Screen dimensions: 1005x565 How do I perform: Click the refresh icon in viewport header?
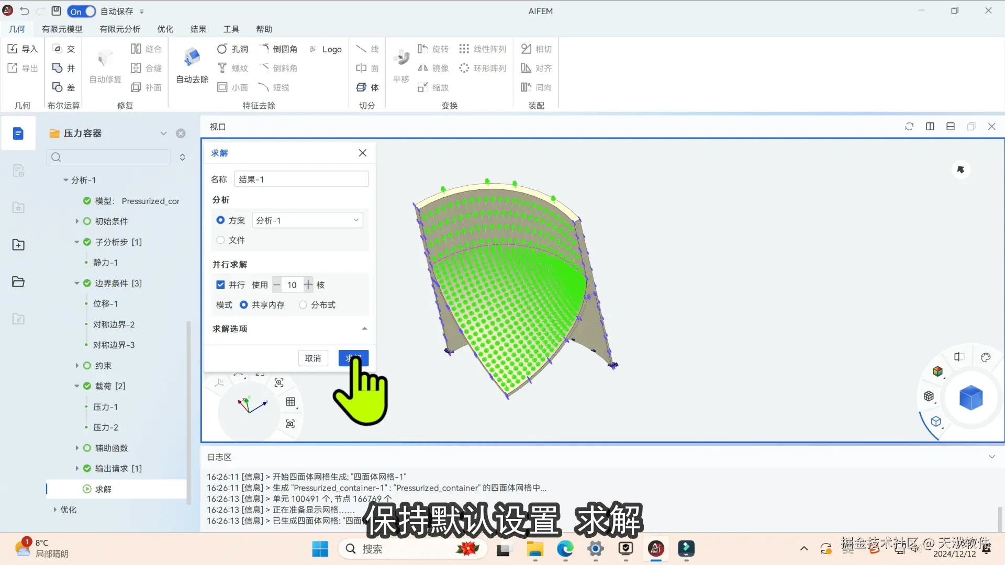pos(909,127)
